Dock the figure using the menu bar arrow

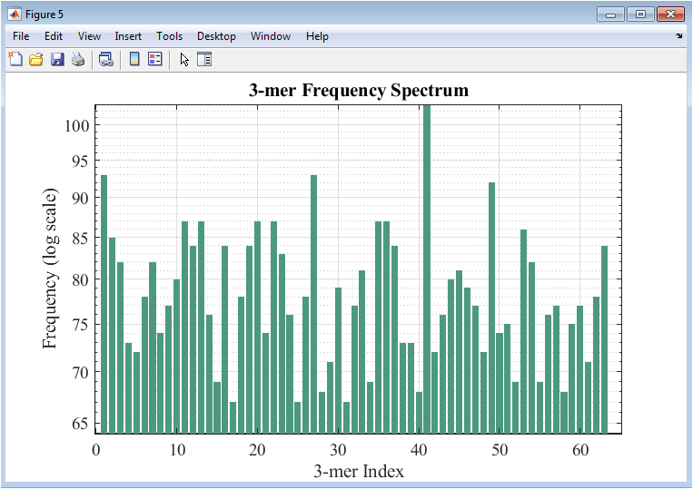(x=678, y=36)
